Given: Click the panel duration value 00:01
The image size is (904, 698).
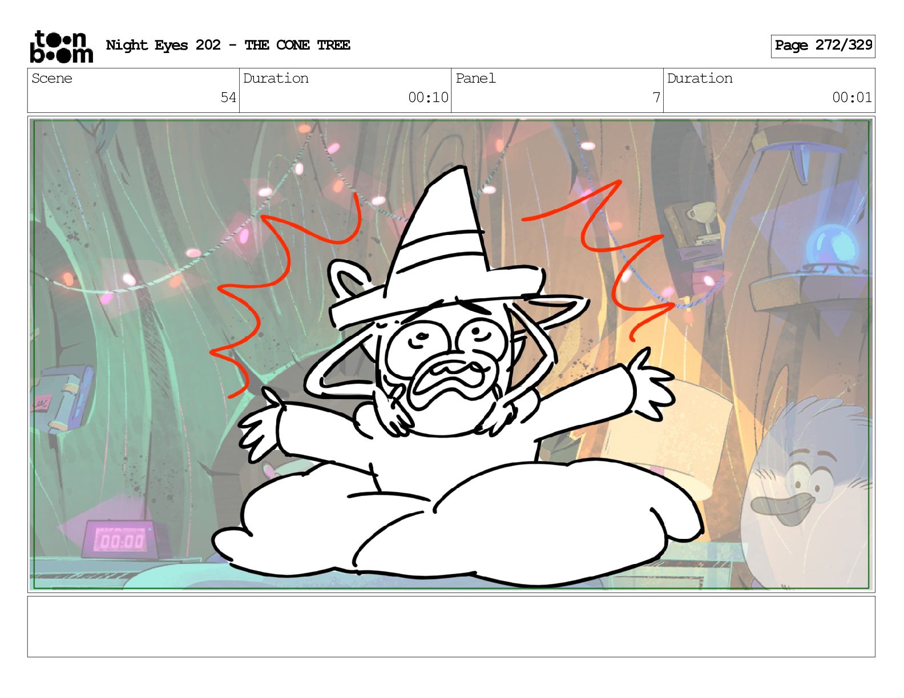Looking at the screenshot, I should [x=852, y=98].
